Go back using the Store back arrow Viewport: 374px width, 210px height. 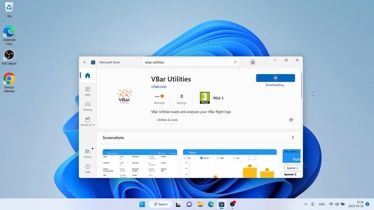click(x=85, y=62)
